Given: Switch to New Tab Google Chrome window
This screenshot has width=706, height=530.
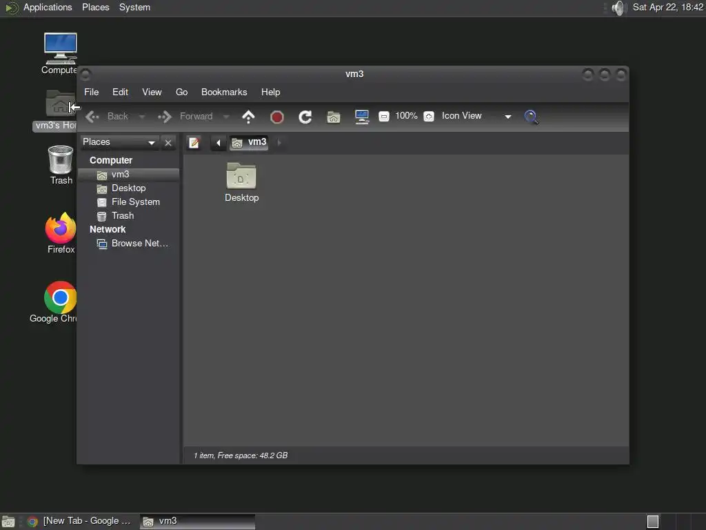Looking at the screenshot, I should click(x=80, y=522).
